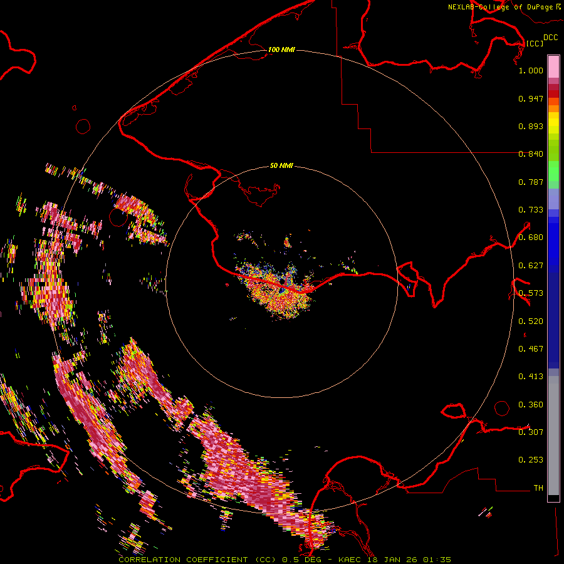The height and width of the screenshot is (564, 564).
Task: Click the 0.573 scale value
Action: pos(531,293)
